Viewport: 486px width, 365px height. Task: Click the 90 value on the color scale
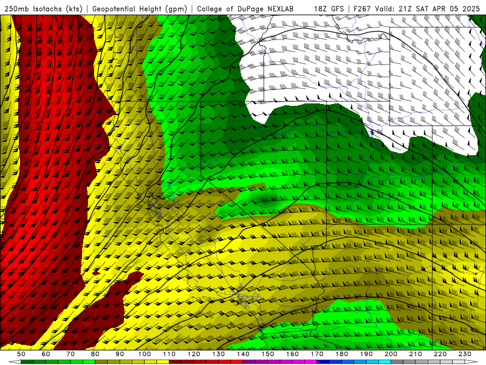click(x=120, y=354)
